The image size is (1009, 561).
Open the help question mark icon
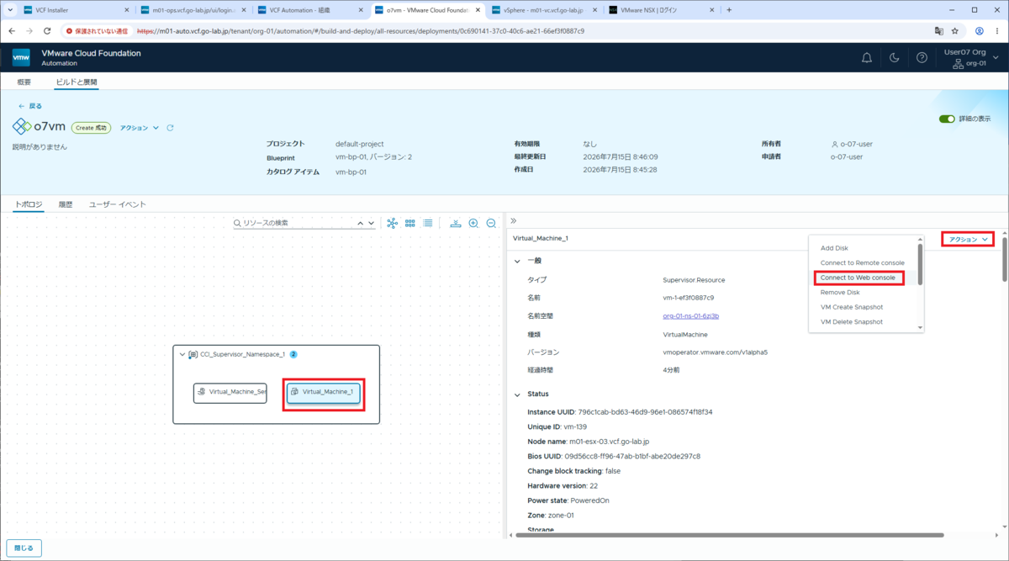pos(922,58)
